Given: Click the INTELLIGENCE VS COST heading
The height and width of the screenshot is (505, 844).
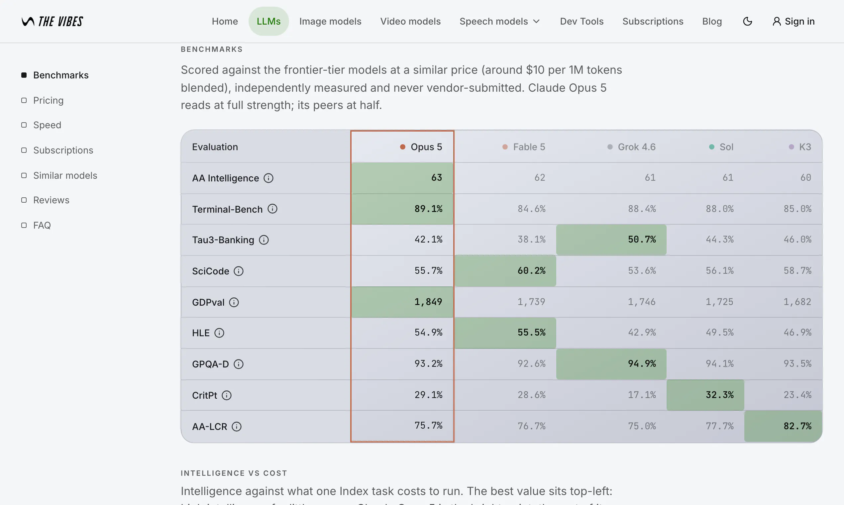Looking at the screenshot, I should [x=234, y=473].
